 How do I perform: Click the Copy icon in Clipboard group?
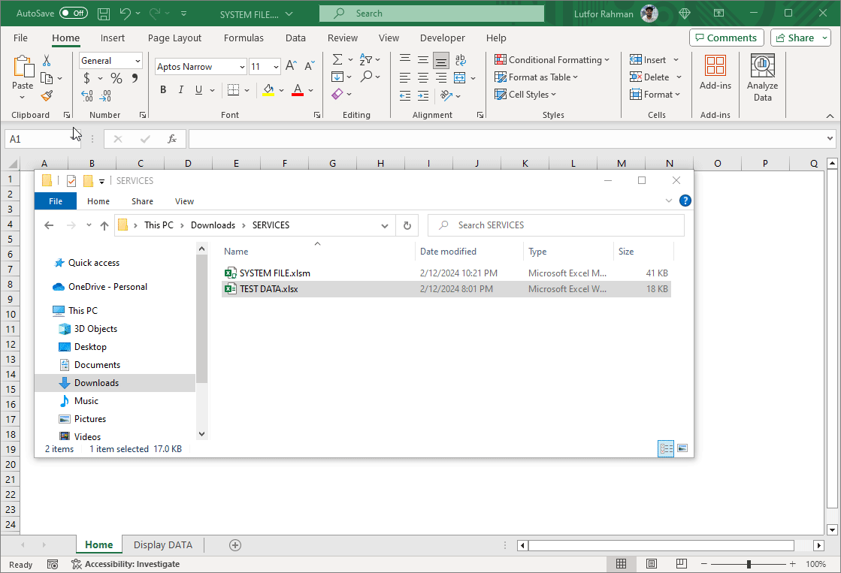[47, 78]
